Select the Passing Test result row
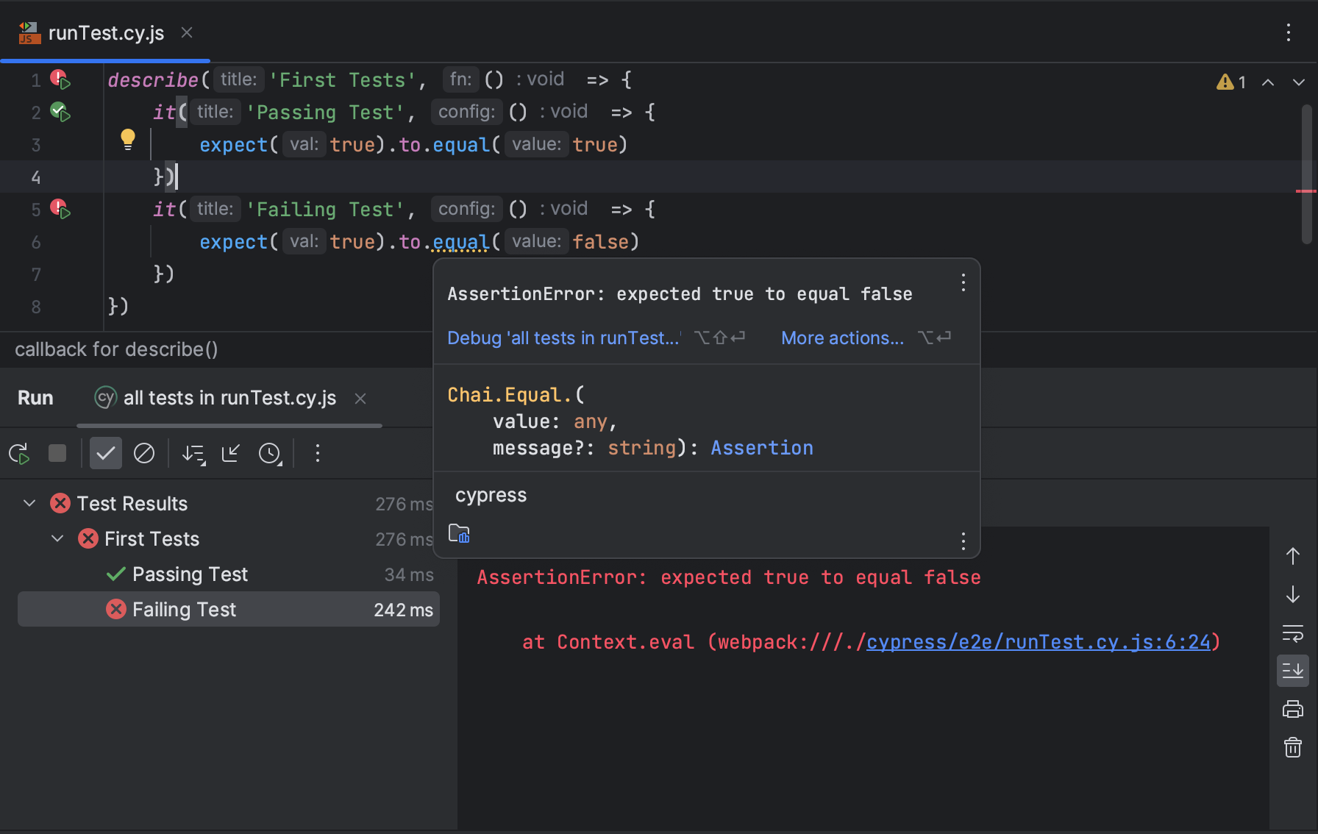Screen dimensions: 1318x834 coord(190,574)
